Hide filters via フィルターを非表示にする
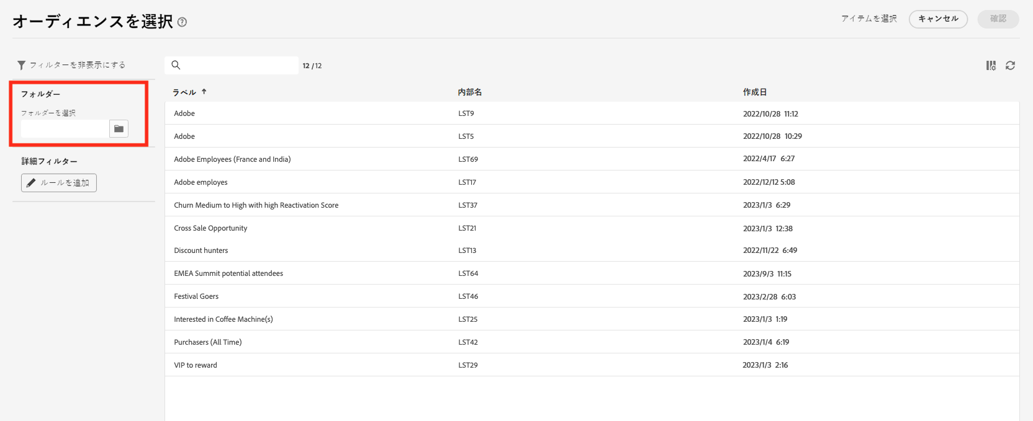 [77, 65]
